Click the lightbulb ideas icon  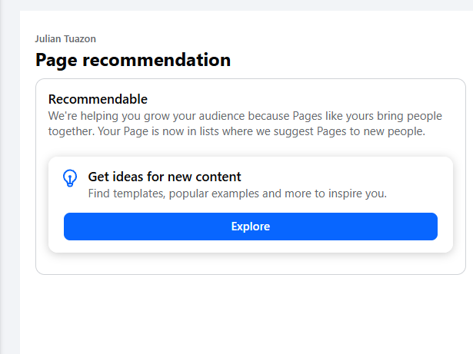[x=70, y=178]
